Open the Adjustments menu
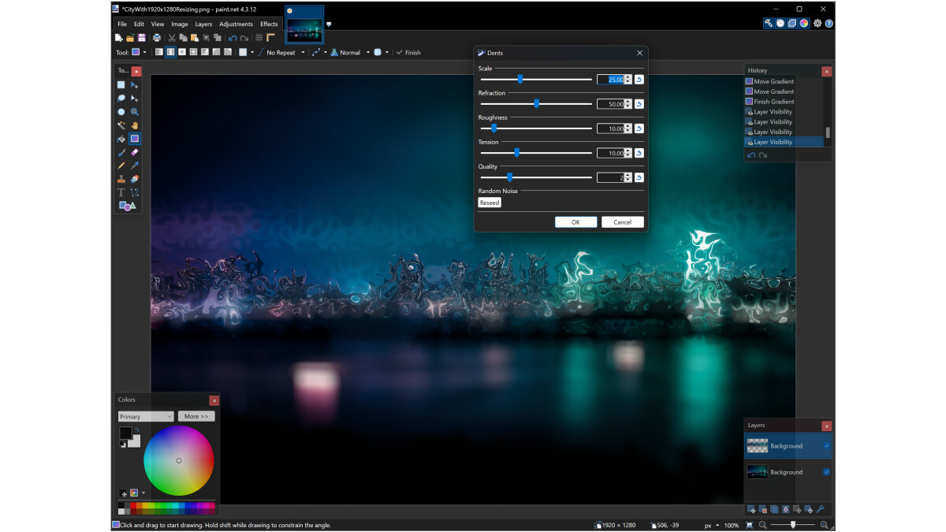The image size is (946, 532). click(x=236, y=24)
